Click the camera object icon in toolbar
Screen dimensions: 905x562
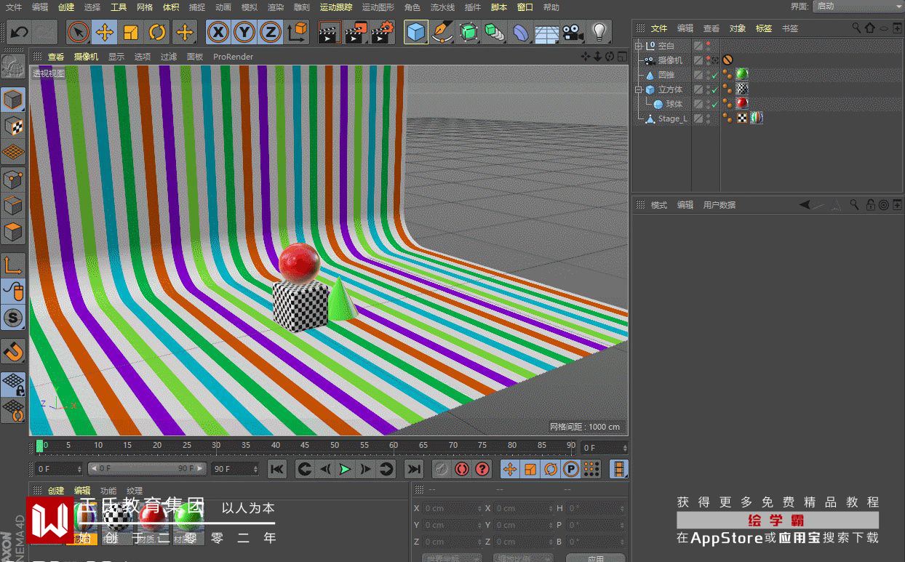tap(573, 32)
